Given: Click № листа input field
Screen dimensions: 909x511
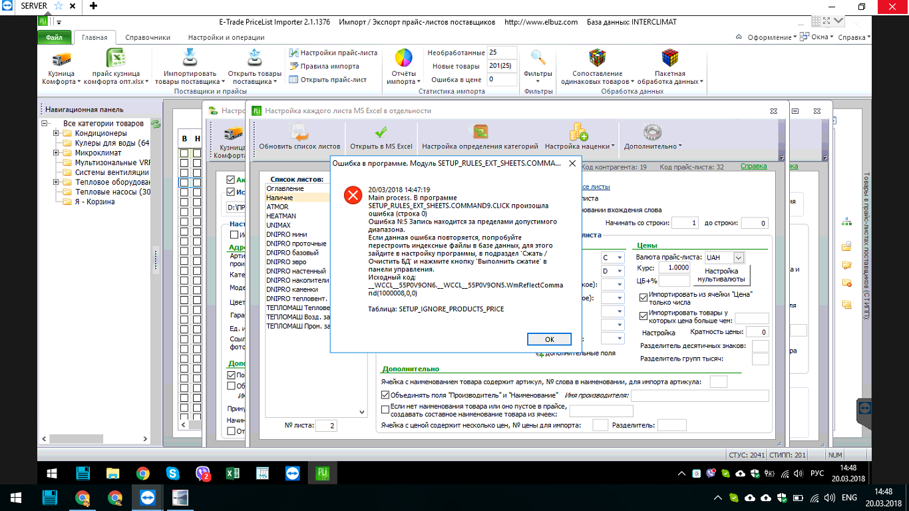Looking at the screenshot, I should point(326,425).
